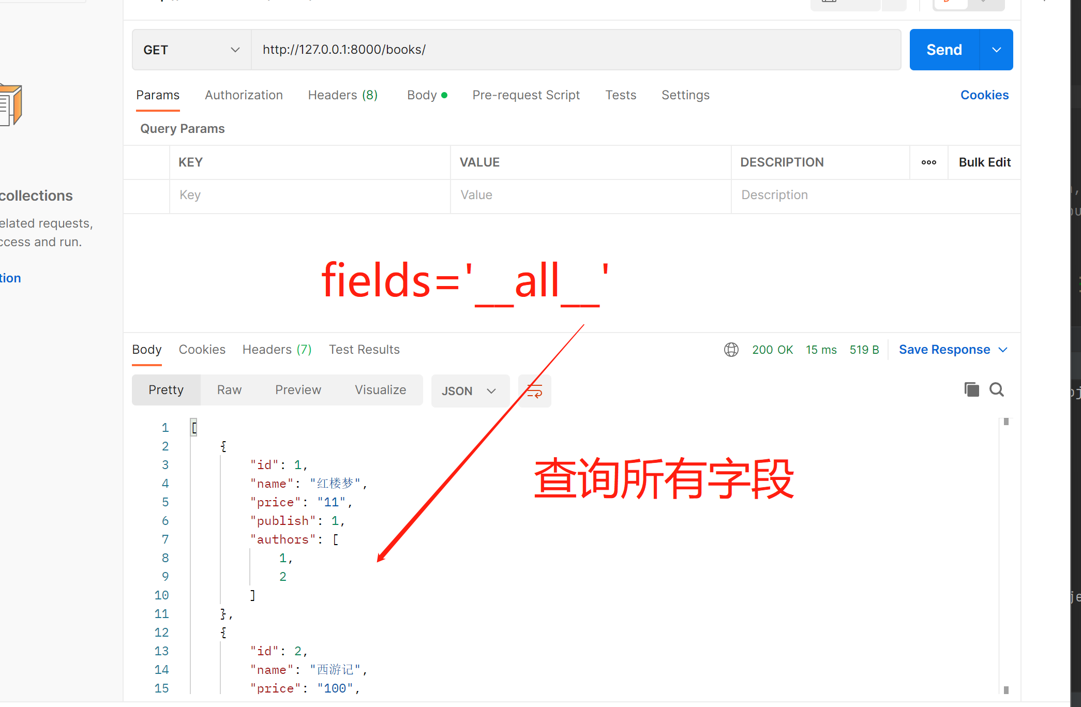
Task: Open the Headers (8) request tab
Action: (342, 95)
